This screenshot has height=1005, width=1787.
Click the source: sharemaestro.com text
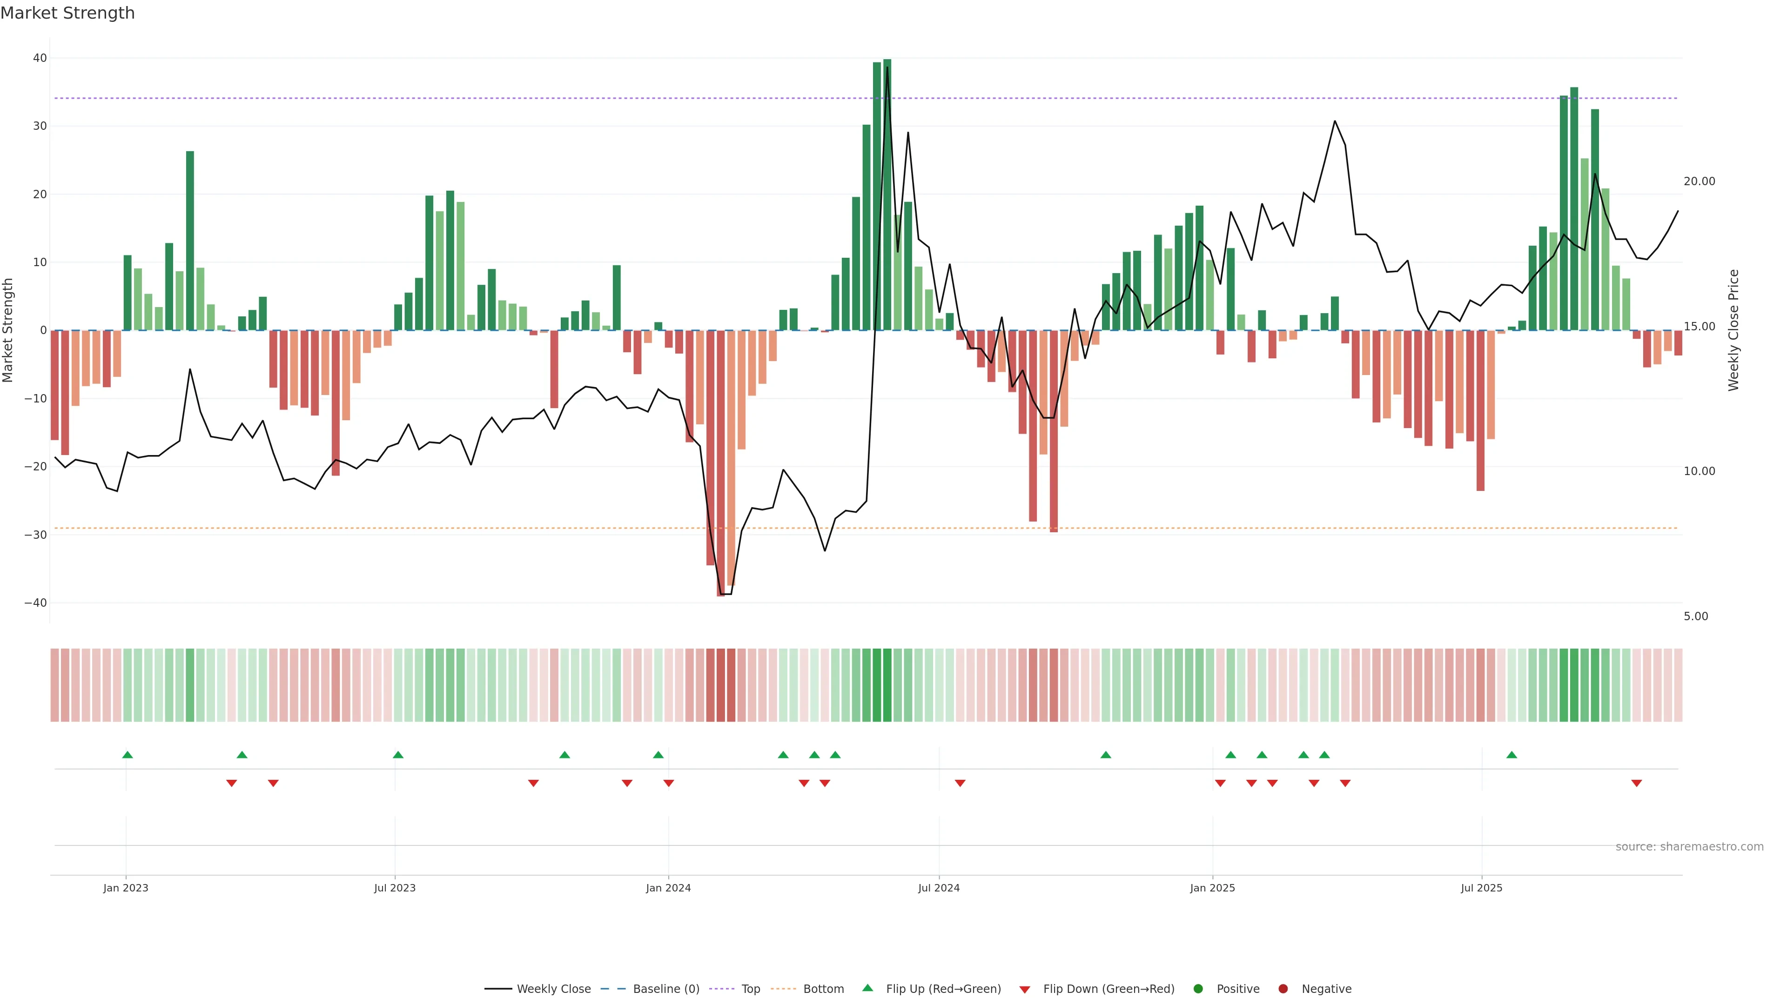1689,847
